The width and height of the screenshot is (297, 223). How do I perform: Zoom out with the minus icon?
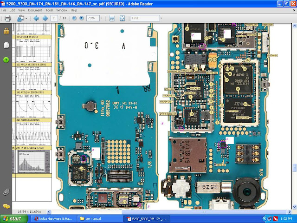74,18
